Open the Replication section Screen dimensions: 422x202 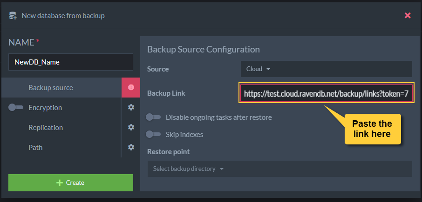click(46, 127)
